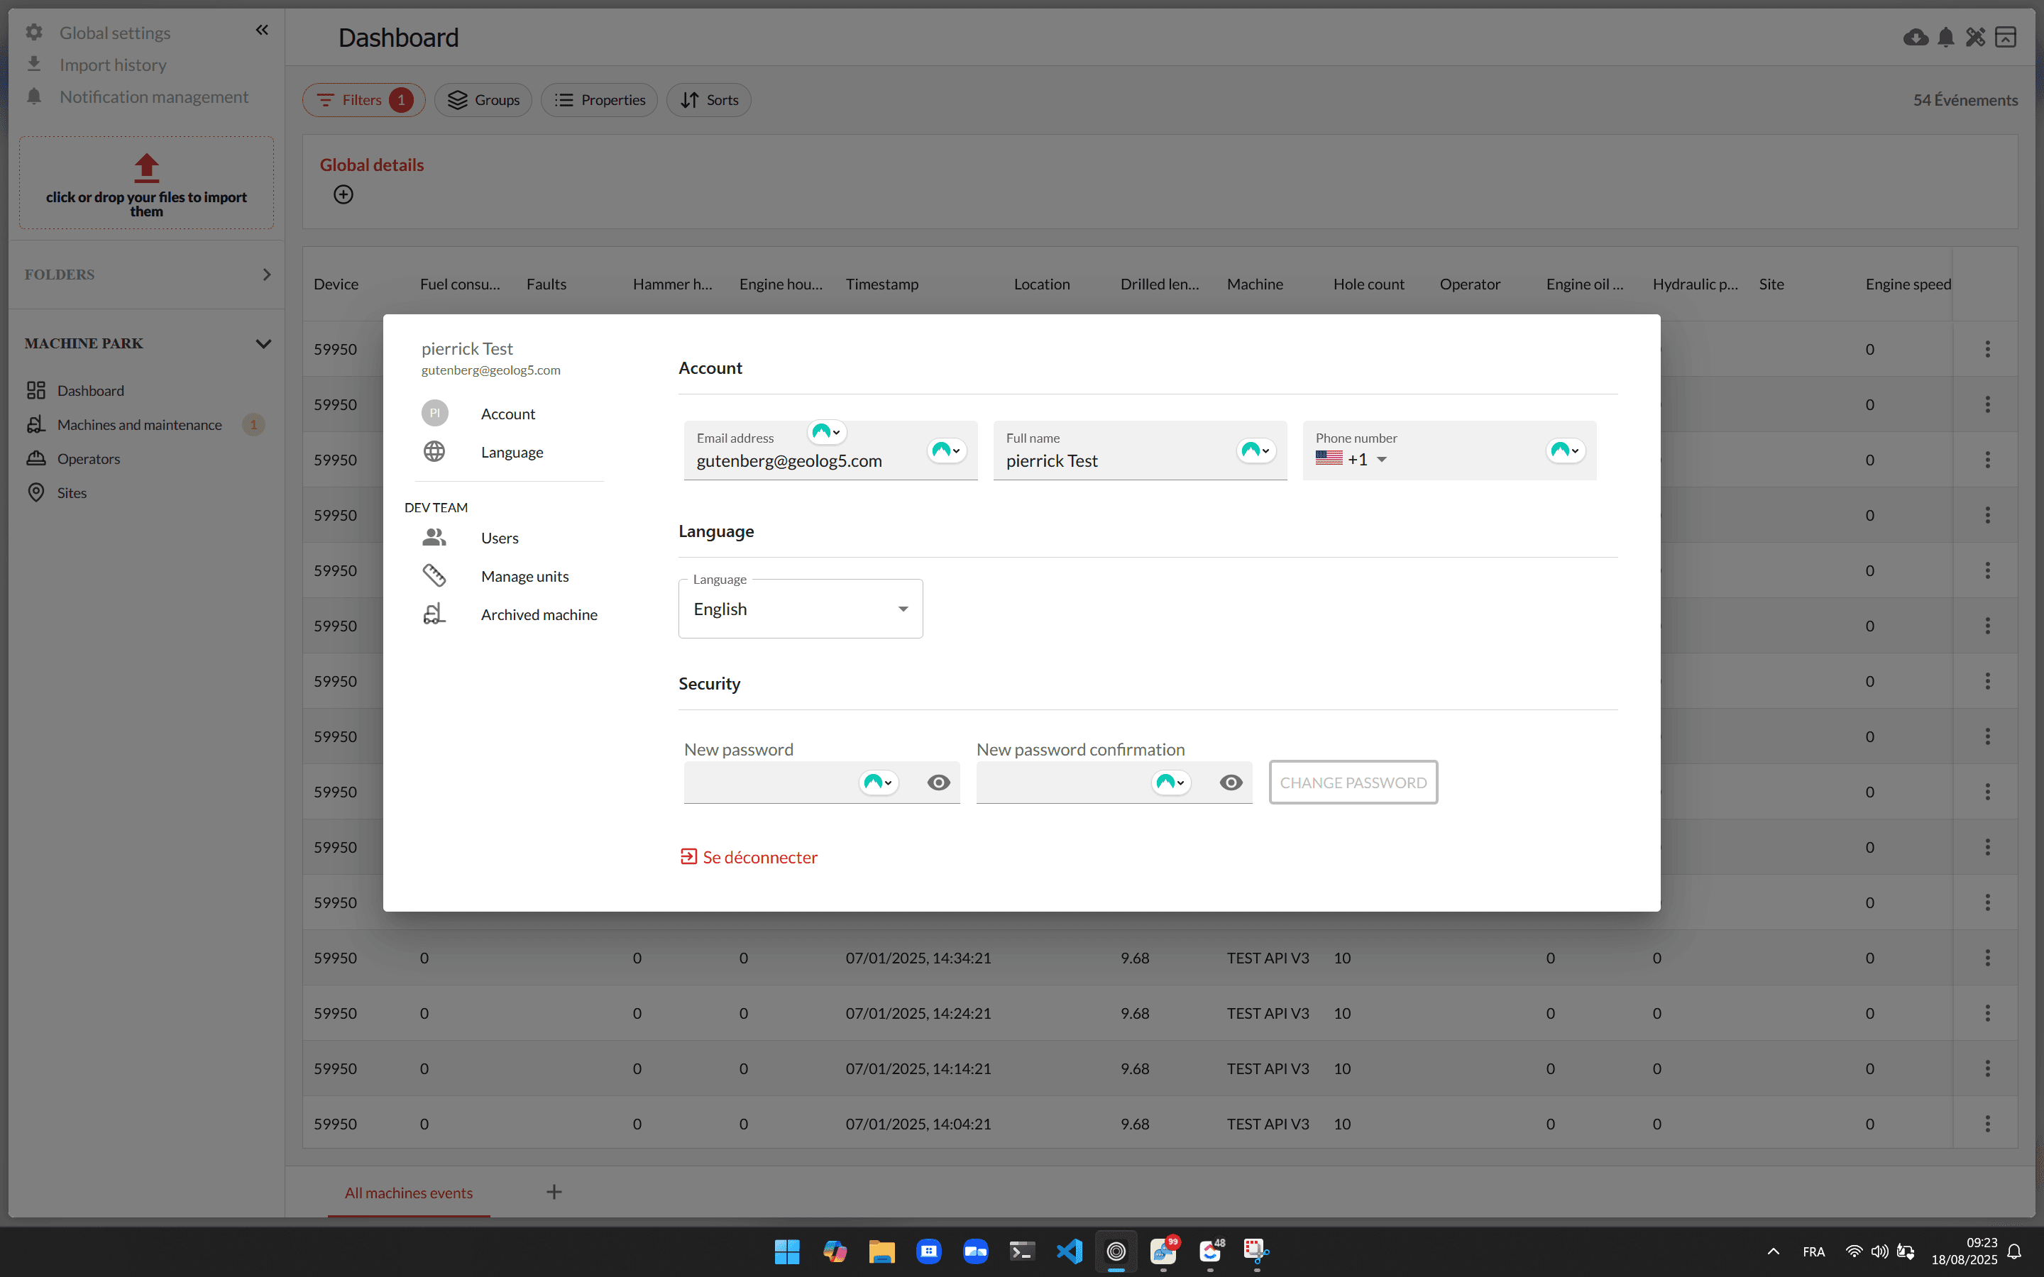Collapse the MACHINE PARK section
Viewport: 2044px width, 1277px height.
(x=263, y=344)
